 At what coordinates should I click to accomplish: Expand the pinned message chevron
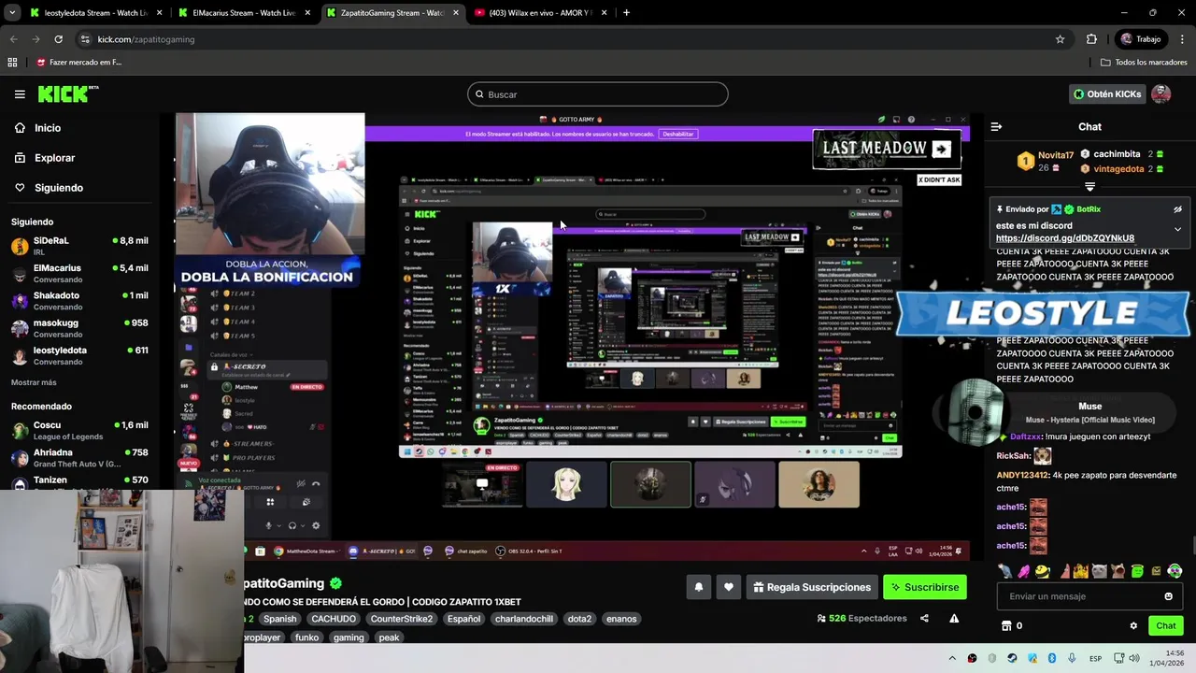[x=1177, y=229]
